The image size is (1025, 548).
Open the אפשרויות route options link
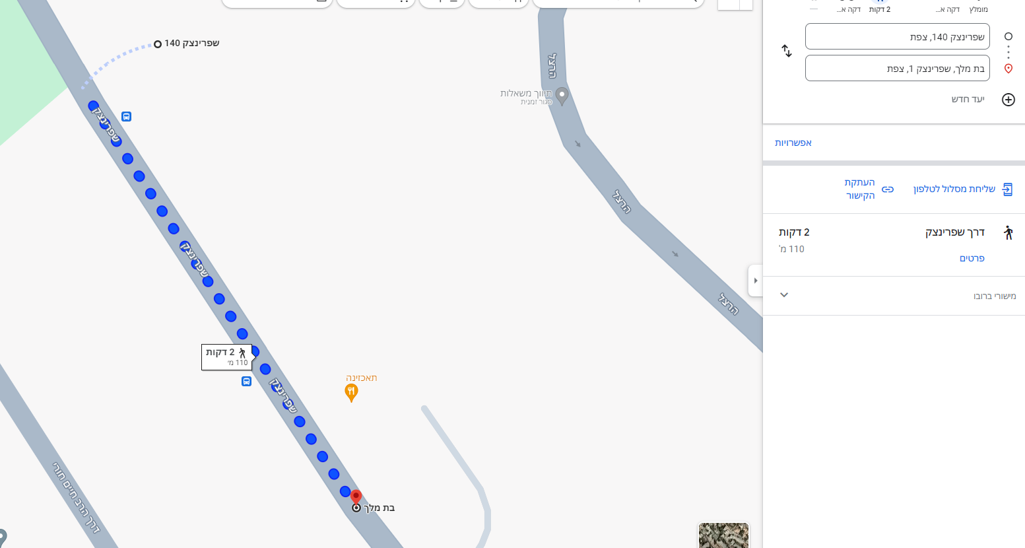click(x=793, y=143)
